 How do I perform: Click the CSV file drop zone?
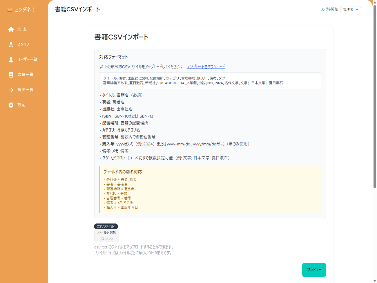(x=106, y=235)
